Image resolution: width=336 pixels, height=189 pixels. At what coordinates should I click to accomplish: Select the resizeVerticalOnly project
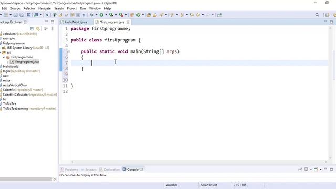click(14, 85)
